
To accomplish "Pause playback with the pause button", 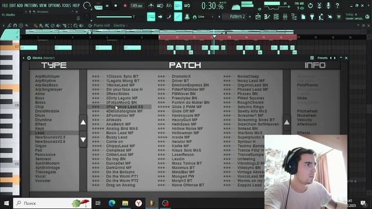I will 107,6.
